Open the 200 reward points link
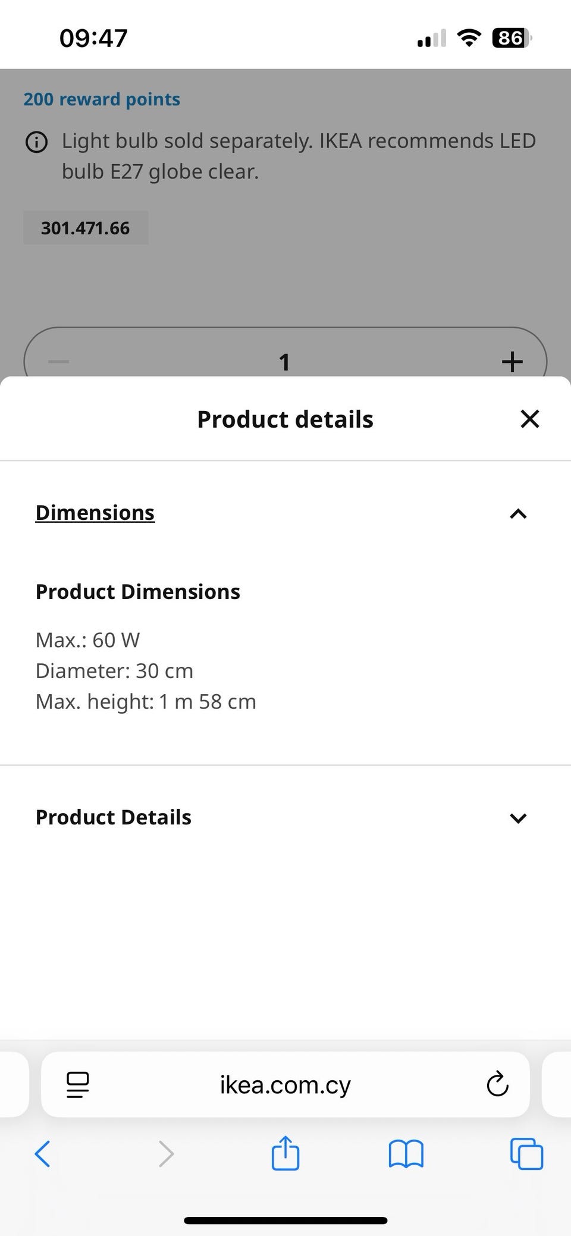Screen dimensions: 571x1236 (x=102, y=99)
